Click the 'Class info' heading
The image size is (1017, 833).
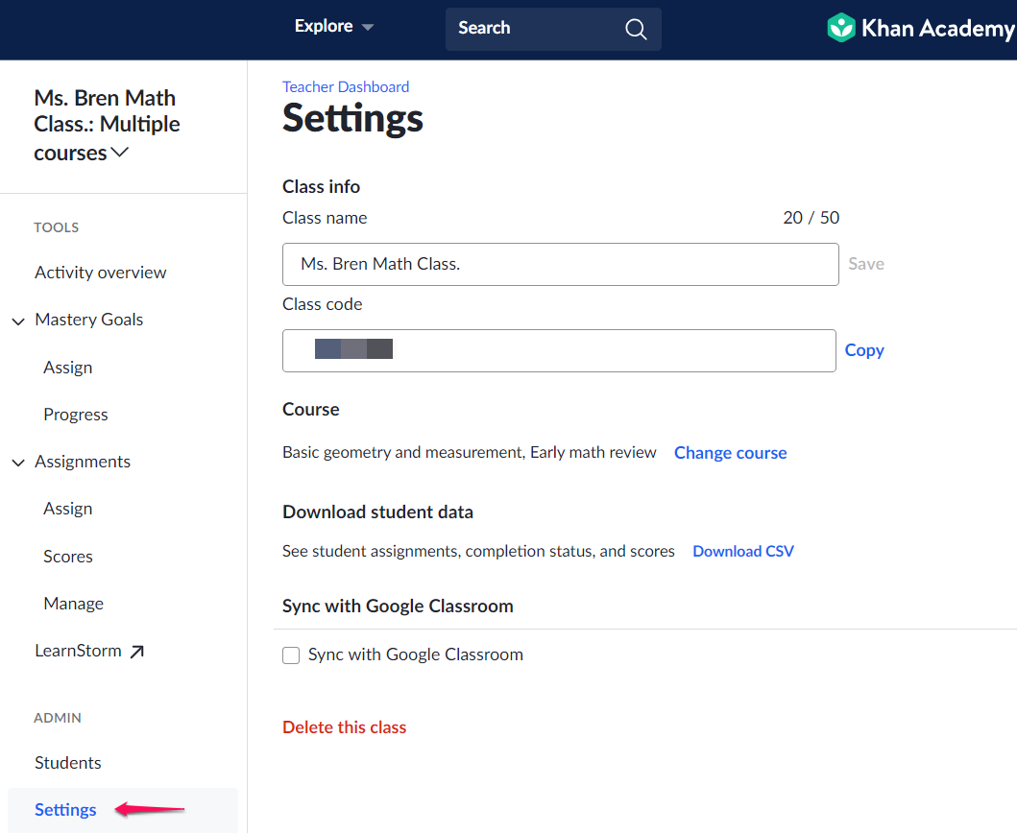point(321,187)
